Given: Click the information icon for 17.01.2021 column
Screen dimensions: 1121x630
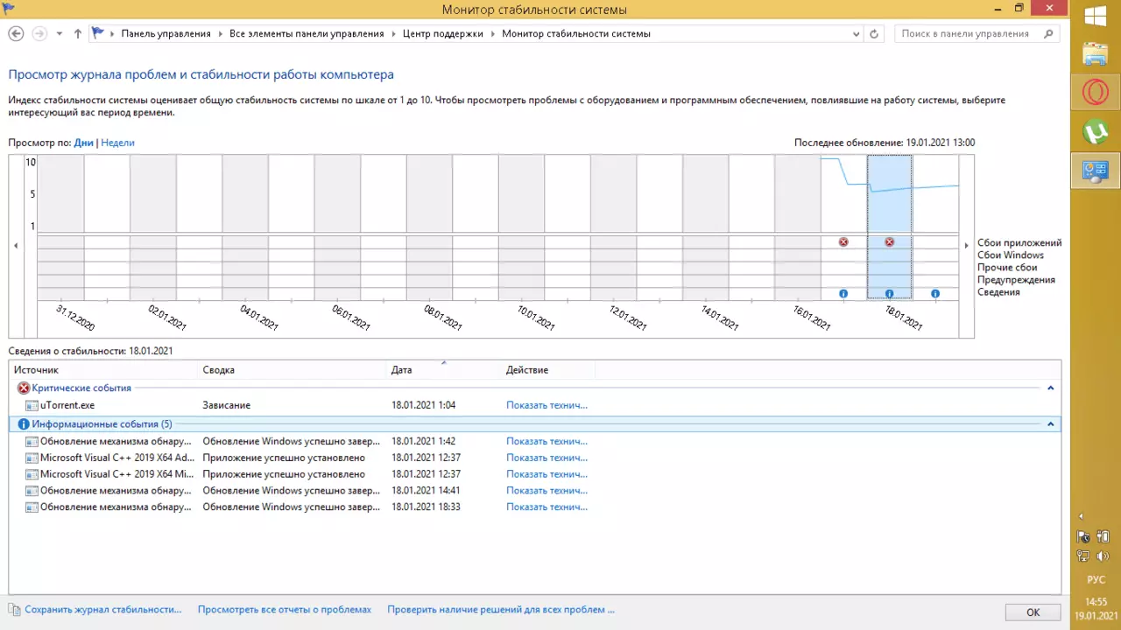Looking at the screenshot, I should (x=843, y=294).
